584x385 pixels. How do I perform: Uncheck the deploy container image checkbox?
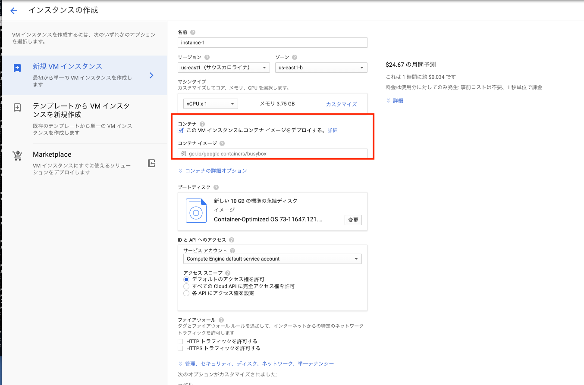coord(180,130)
